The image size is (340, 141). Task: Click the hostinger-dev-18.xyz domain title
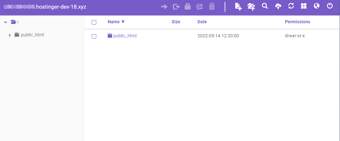coord(45,6)
